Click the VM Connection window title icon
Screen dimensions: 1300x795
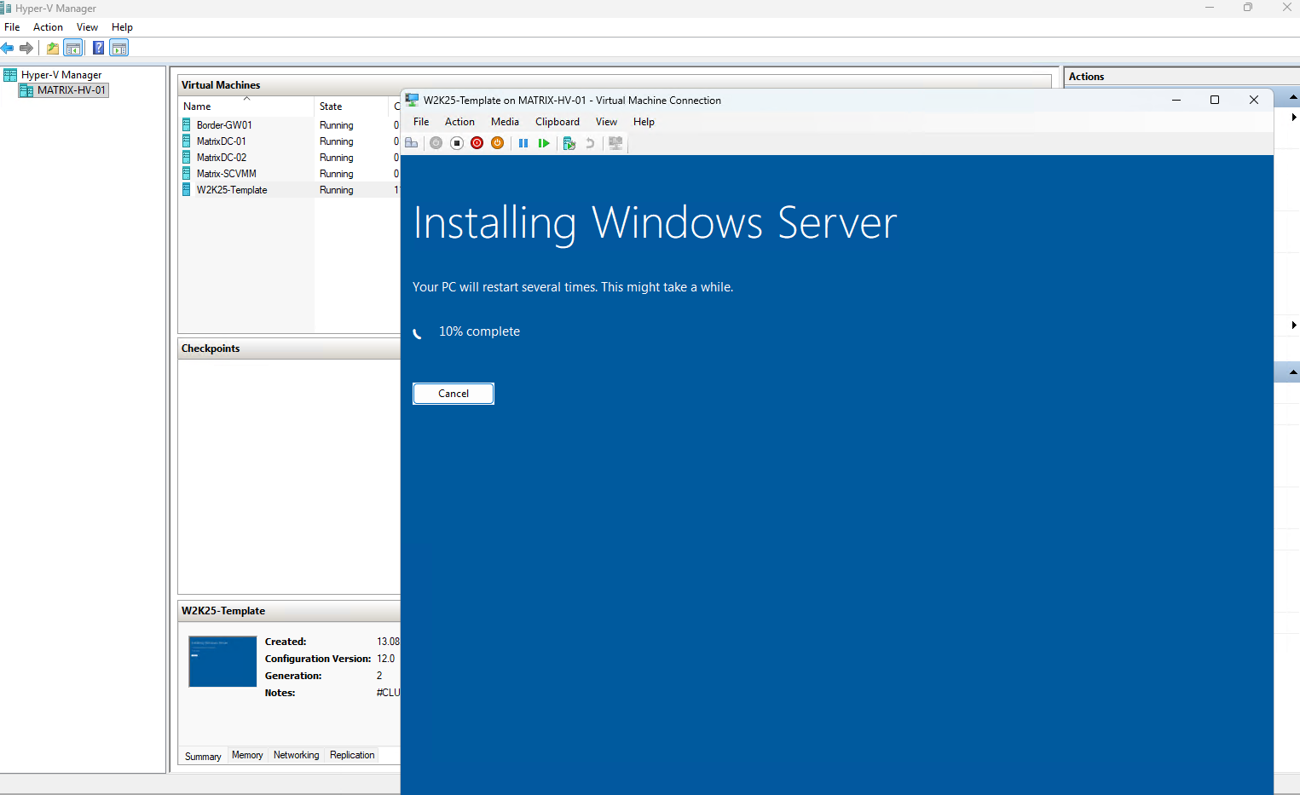coord(412,100)
